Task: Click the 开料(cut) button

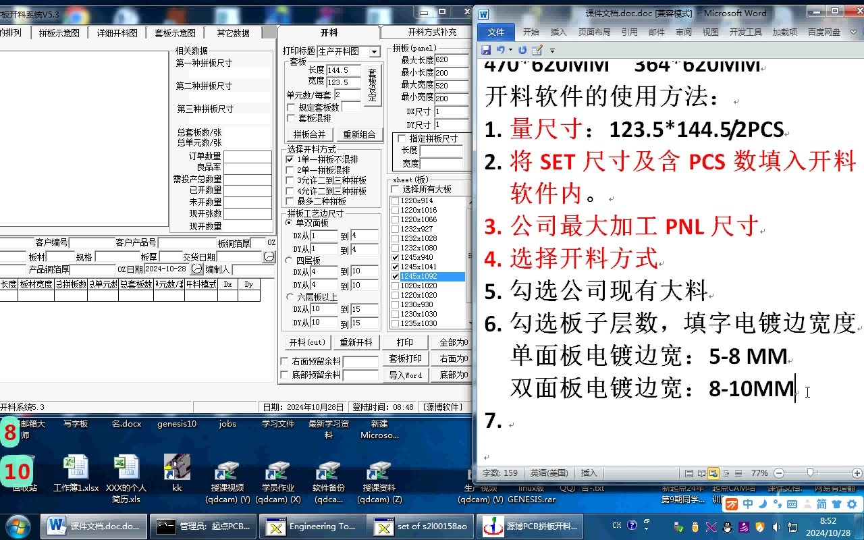Action: click(307, 342)
